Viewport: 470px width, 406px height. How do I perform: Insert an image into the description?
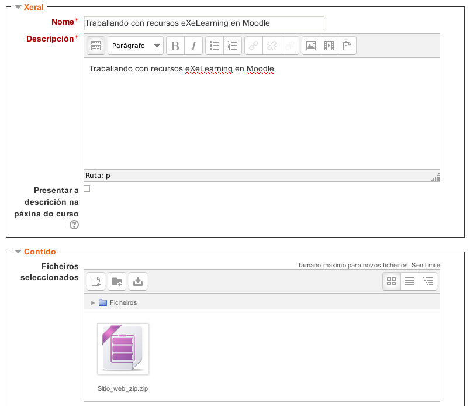[x=311, y=46]
